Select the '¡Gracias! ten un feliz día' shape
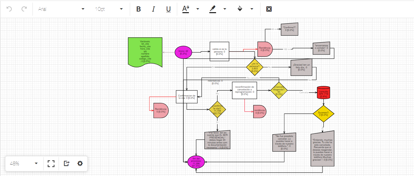The width and height of the screenshot is (414, 176). click(x=301, y=68)
